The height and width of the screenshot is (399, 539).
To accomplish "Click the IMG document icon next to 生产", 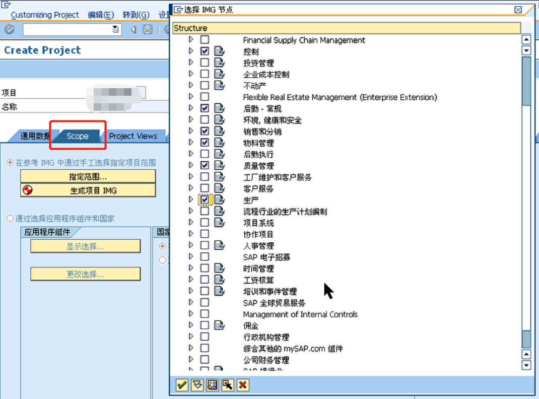I will point(218,199).
